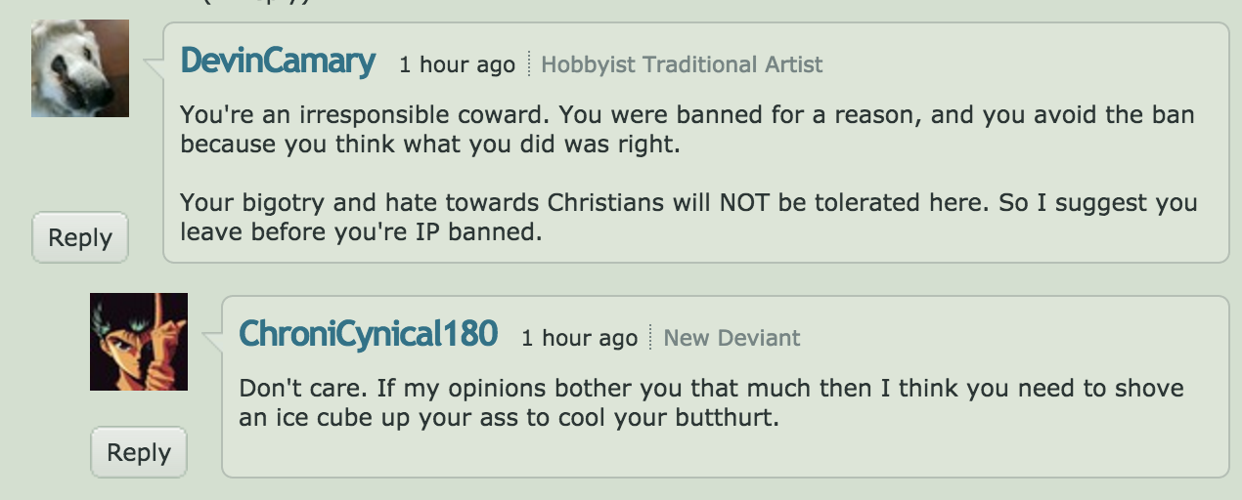Open the DevinCamary username profile link
Screen dimensions: 1242x500
(278, 62)
